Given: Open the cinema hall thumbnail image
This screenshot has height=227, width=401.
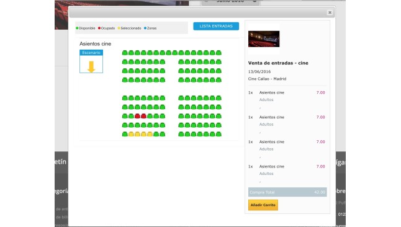Looking at the screenshot, I should click(264, 39).
